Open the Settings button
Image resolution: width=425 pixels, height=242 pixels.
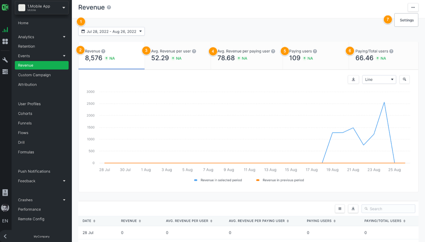pos(406,20)
